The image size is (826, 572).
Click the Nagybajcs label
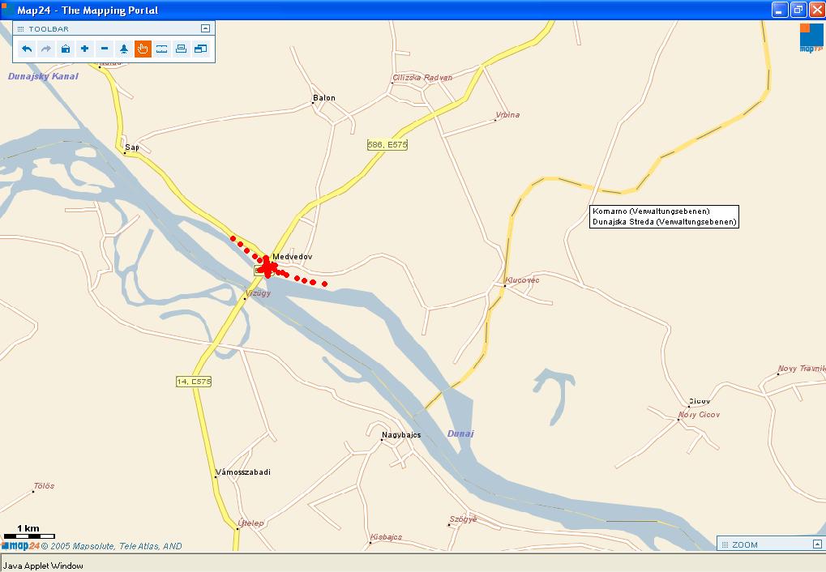[401, 435]
